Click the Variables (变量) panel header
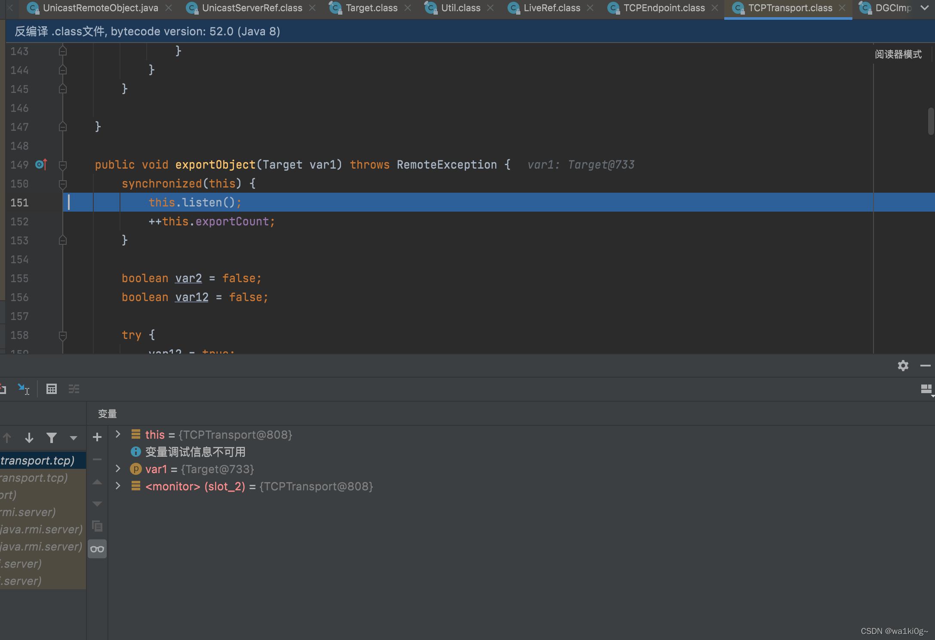 (108, 414)
